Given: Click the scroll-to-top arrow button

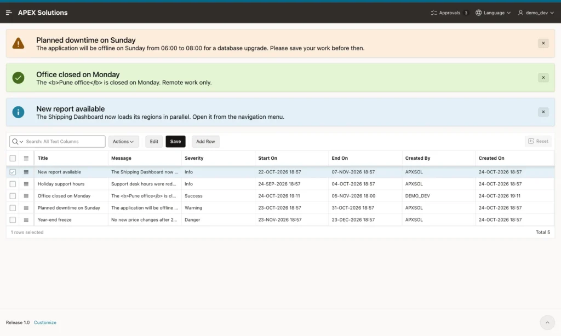Looking at the screenshot, I should pyautogui.click(x=547, y=322).
